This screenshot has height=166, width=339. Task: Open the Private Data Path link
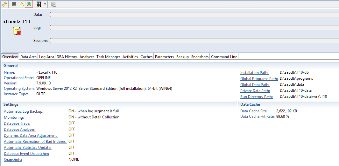click(255, 91)
